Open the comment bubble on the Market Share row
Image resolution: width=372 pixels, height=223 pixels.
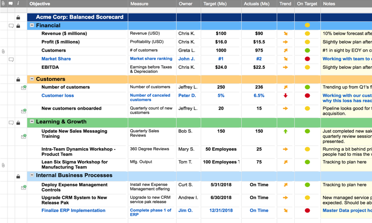click(x=11, y=59)
